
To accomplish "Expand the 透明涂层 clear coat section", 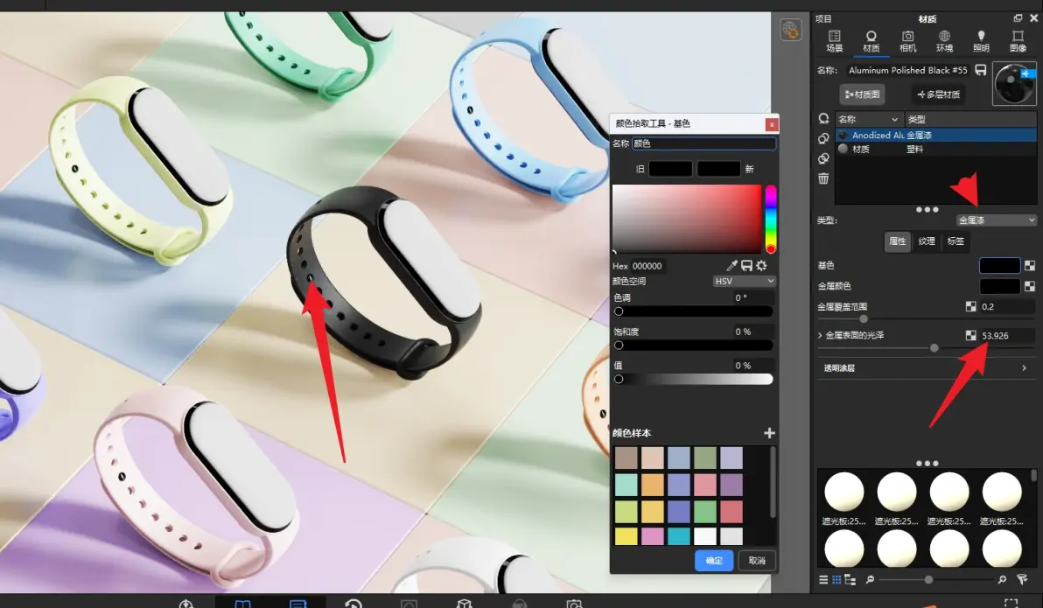I will 927,367.
